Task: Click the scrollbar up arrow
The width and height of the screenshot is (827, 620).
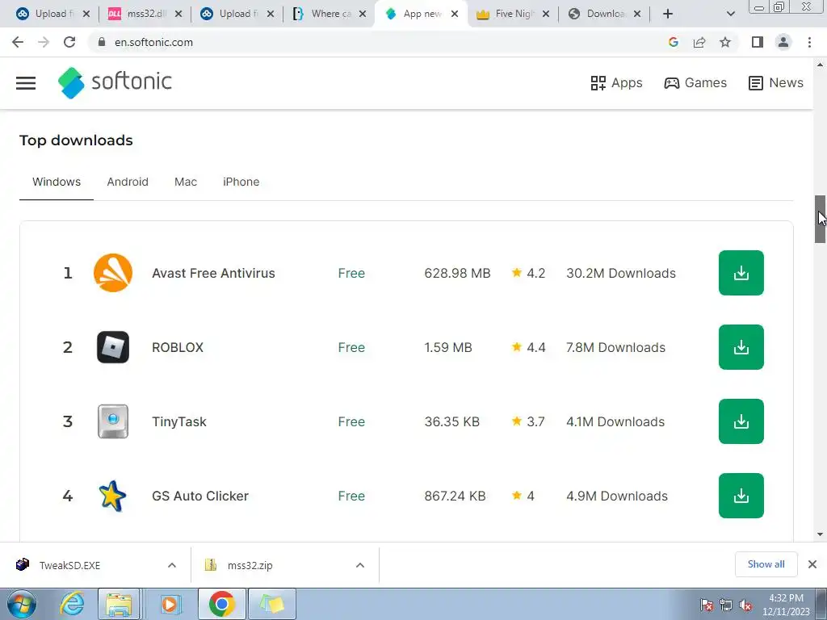Action: click(821, 65)
